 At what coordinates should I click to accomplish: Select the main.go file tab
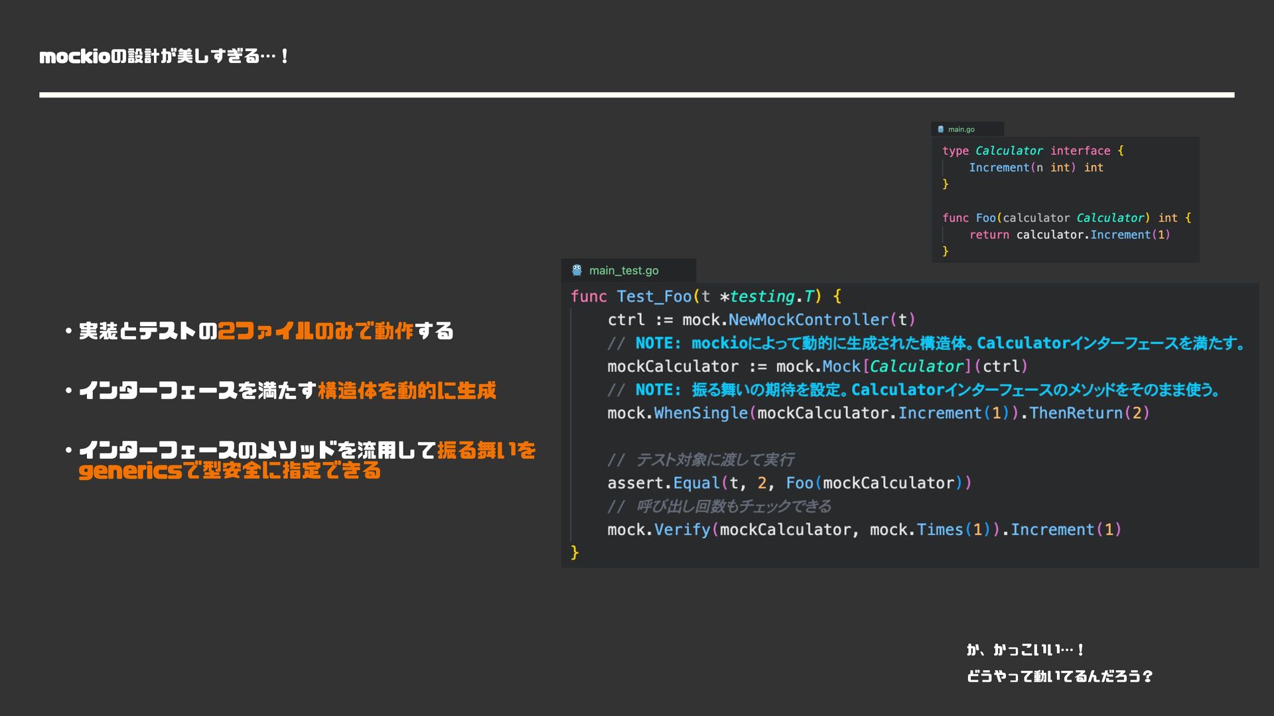click(961, 129)
